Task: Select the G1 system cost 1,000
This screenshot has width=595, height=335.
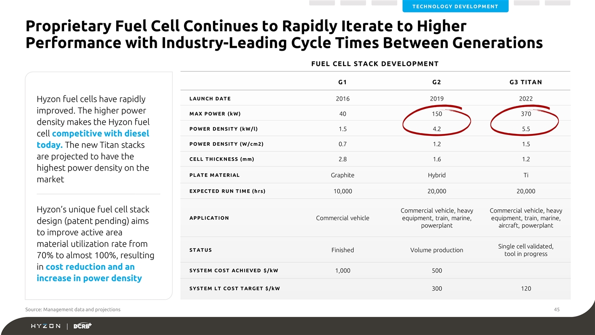Action: tap(343, 271)
